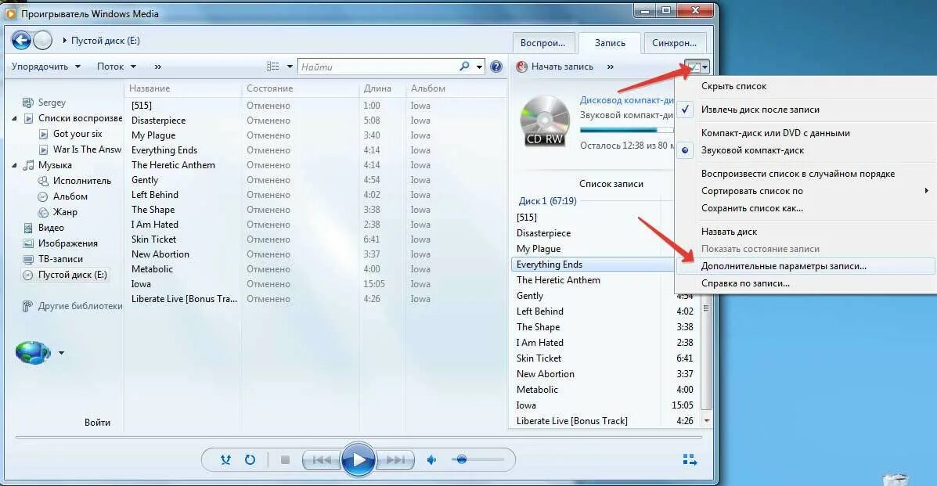Open Дополнительные параметры записи... menu item
This screenshot has height=486, width=937.
click(805, 266)
